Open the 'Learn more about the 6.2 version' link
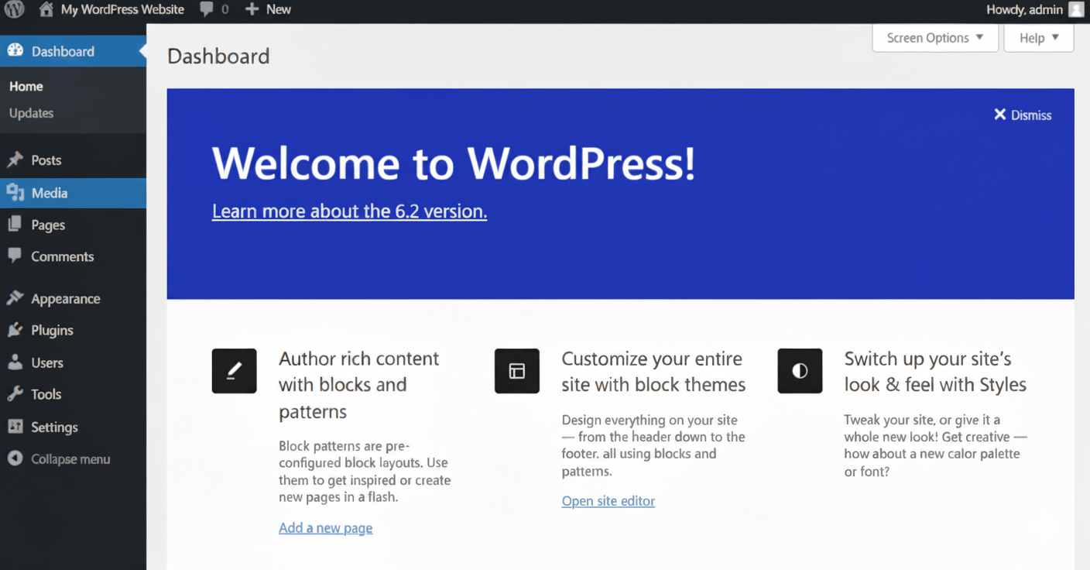 coord(349,211)
